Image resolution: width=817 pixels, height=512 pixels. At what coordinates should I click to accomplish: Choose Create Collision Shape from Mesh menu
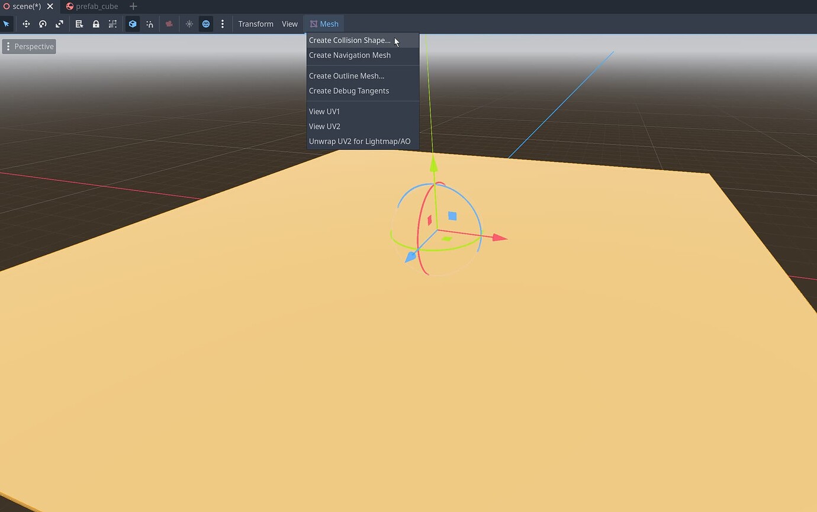349,40
